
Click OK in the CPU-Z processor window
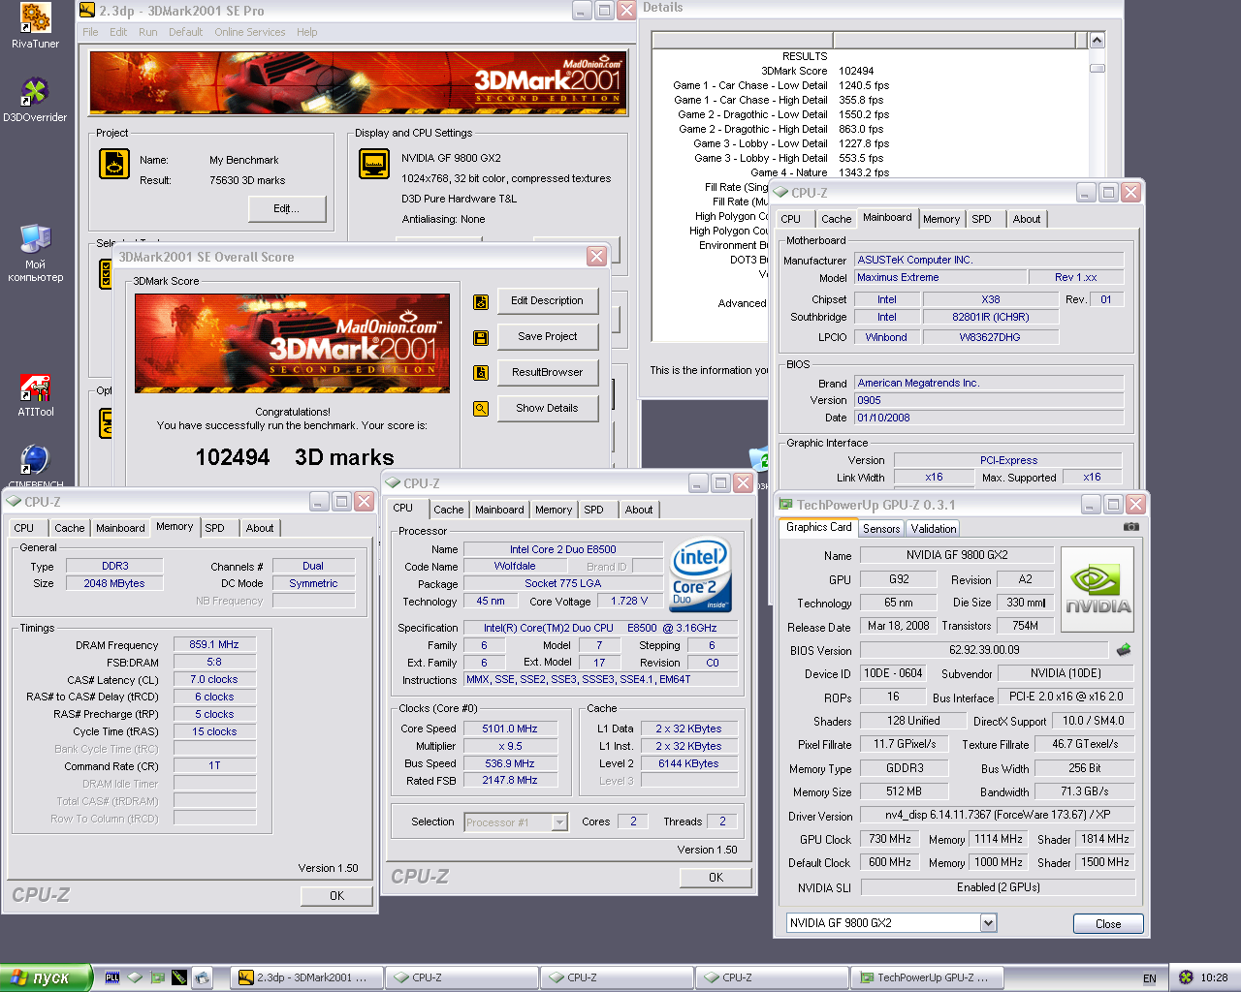pyautogui.click(x=716, y=878)
